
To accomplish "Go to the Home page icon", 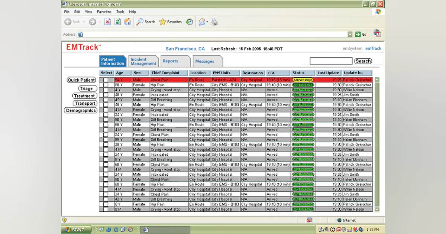I will pos(127,22).
